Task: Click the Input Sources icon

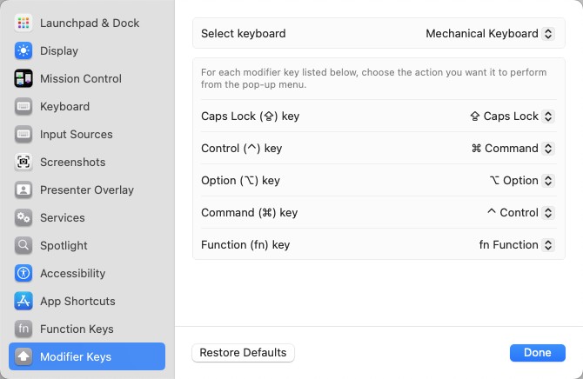Action: (23, 134)
